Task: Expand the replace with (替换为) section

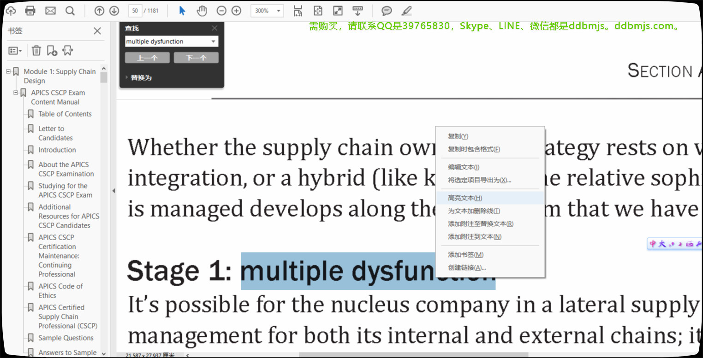Action: tap(138, 77)
